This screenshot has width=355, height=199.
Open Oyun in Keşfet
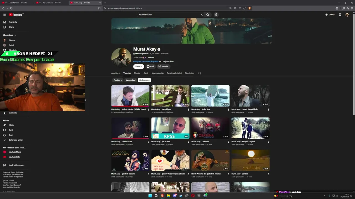(x=11, y=135)
